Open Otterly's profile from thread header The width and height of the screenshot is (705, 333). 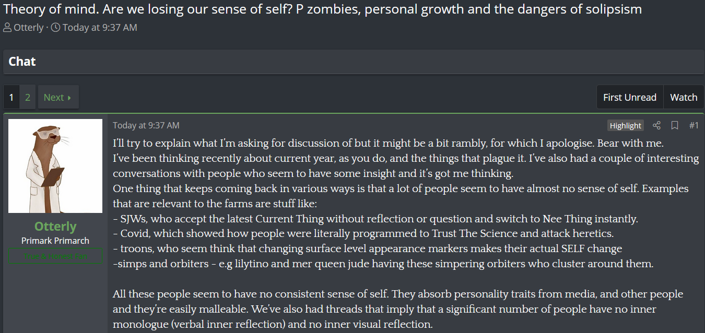pos(29,28)
